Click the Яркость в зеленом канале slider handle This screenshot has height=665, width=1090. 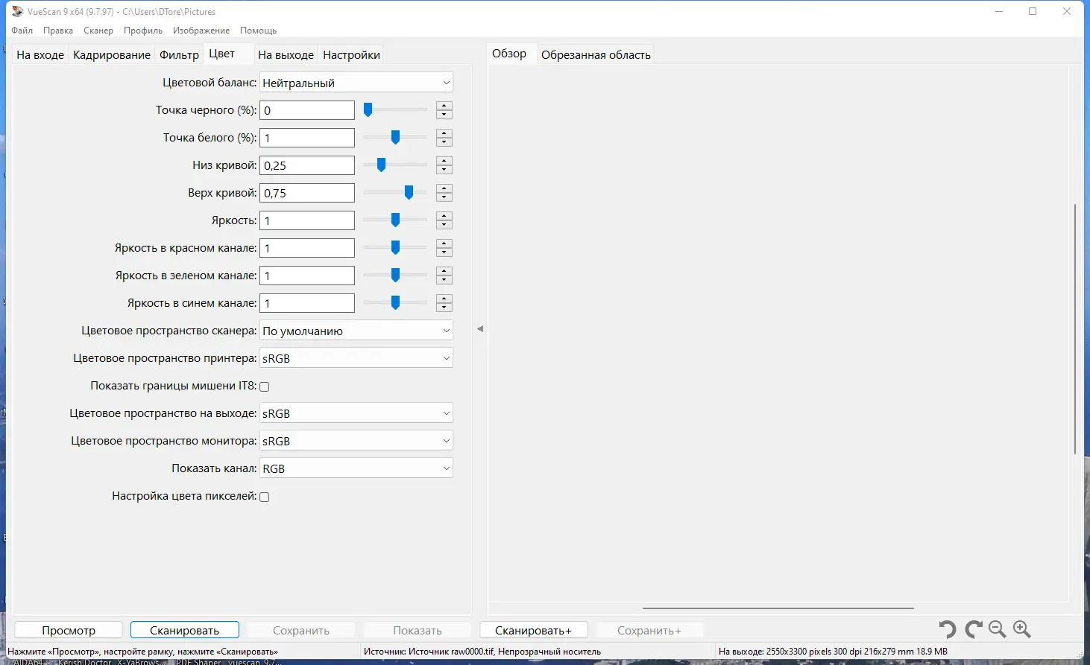(x=395, y=276)
